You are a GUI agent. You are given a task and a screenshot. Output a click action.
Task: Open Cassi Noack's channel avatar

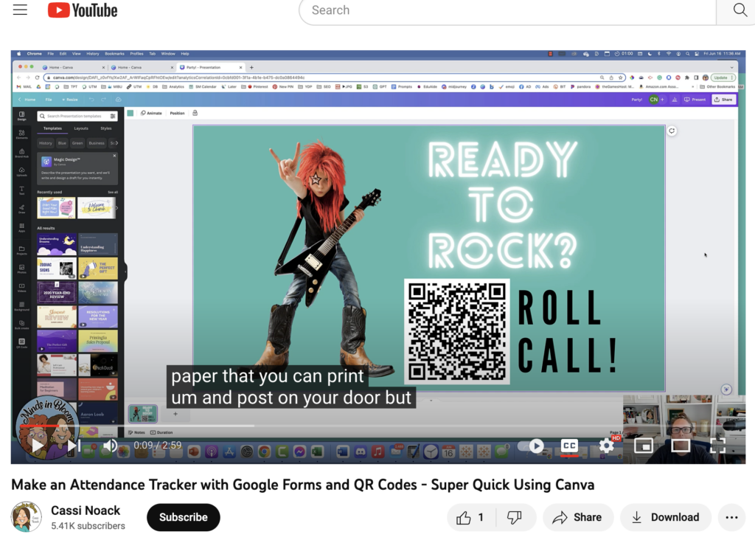tap(27, 517)
